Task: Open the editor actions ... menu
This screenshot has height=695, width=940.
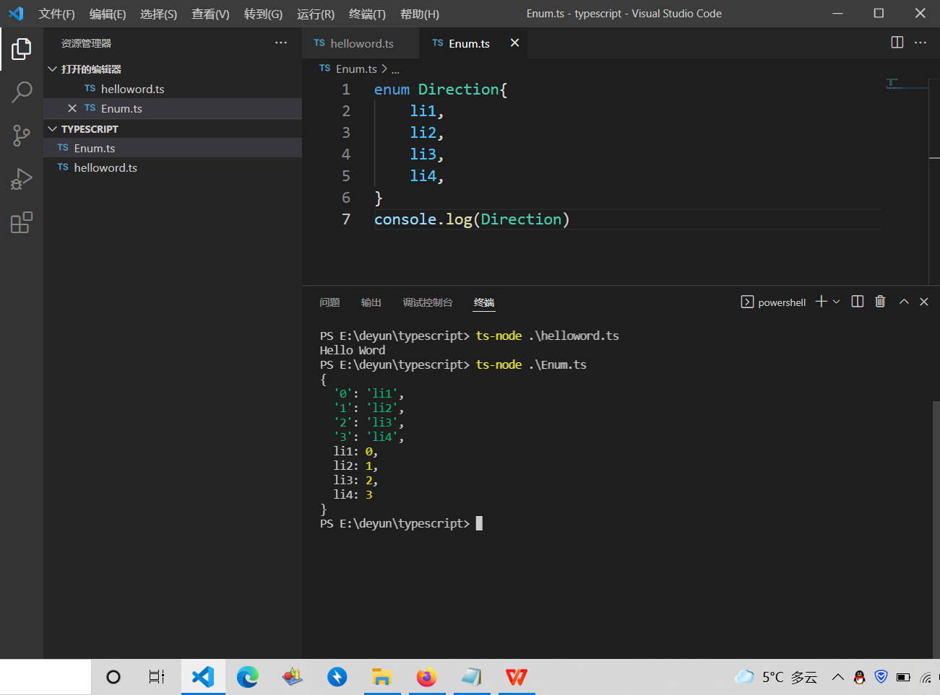Action: click(x=920, y=43)
